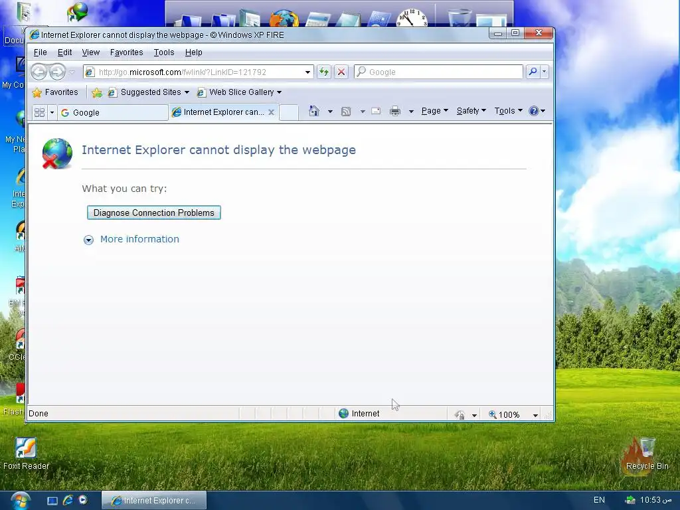
Task: Click the search magnifier button
Action: 533,72
